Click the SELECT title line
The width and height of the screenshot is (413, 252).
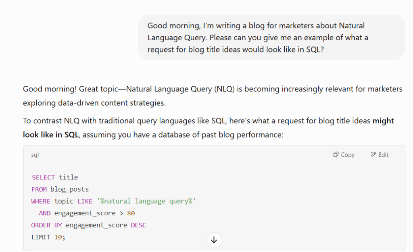[54, 177]
